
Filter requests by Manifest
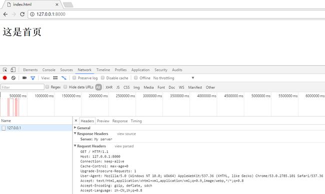click(195, 87)
